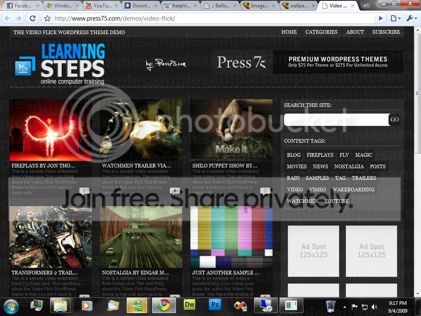Launch Dreamweaver from the taskbar
The width and height of the screenshot is (421, 316).
pos(190,305)
